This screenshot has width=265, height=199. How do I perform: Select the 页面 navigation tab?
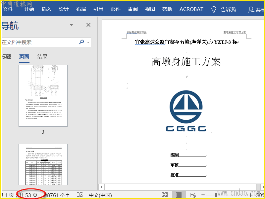click(x=24, y=56)
